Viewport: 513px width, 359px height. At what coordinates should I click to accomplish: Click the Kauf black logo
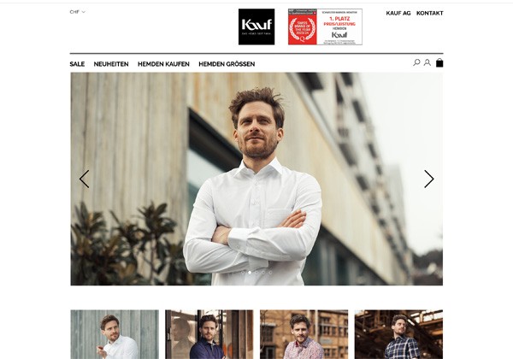(x=256, y=26)
